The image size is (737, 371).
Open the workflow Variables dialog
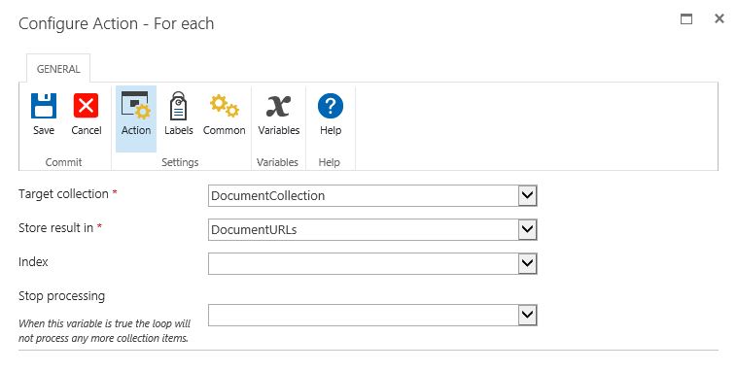[x=279, y=115]
